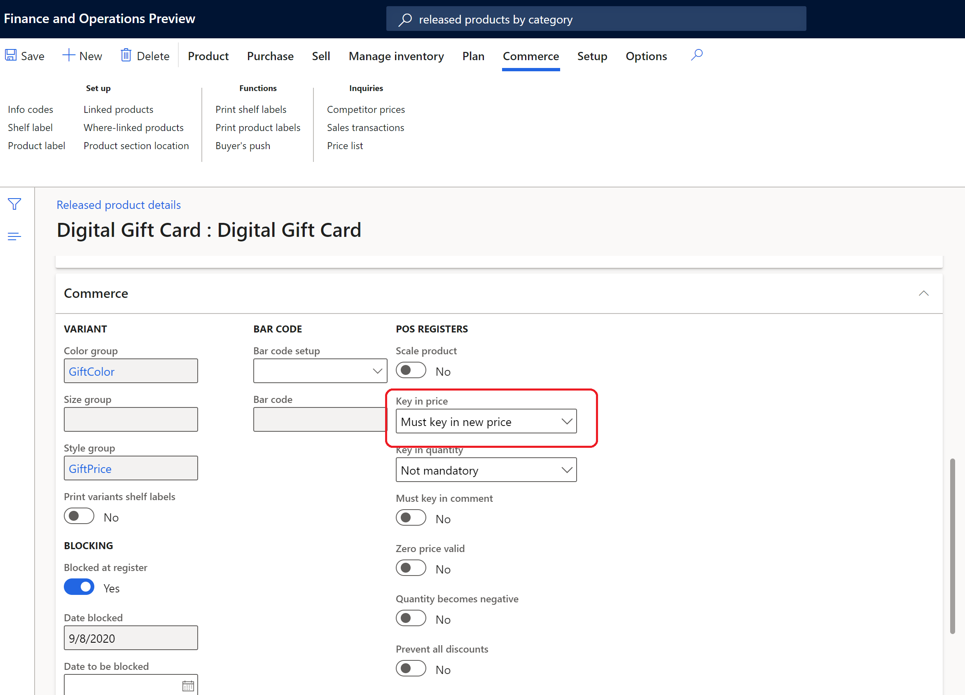This screenshot has height=695, width=965.
Task: Click the Filter icon on the left panel
Action: (14, 204)
